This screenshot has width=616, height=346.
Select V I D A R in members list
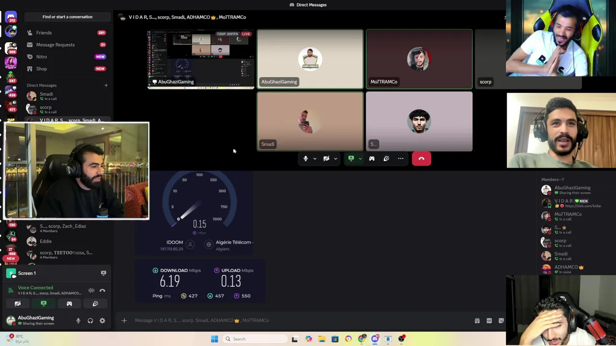pyautogui.click(x=573, y=203)
